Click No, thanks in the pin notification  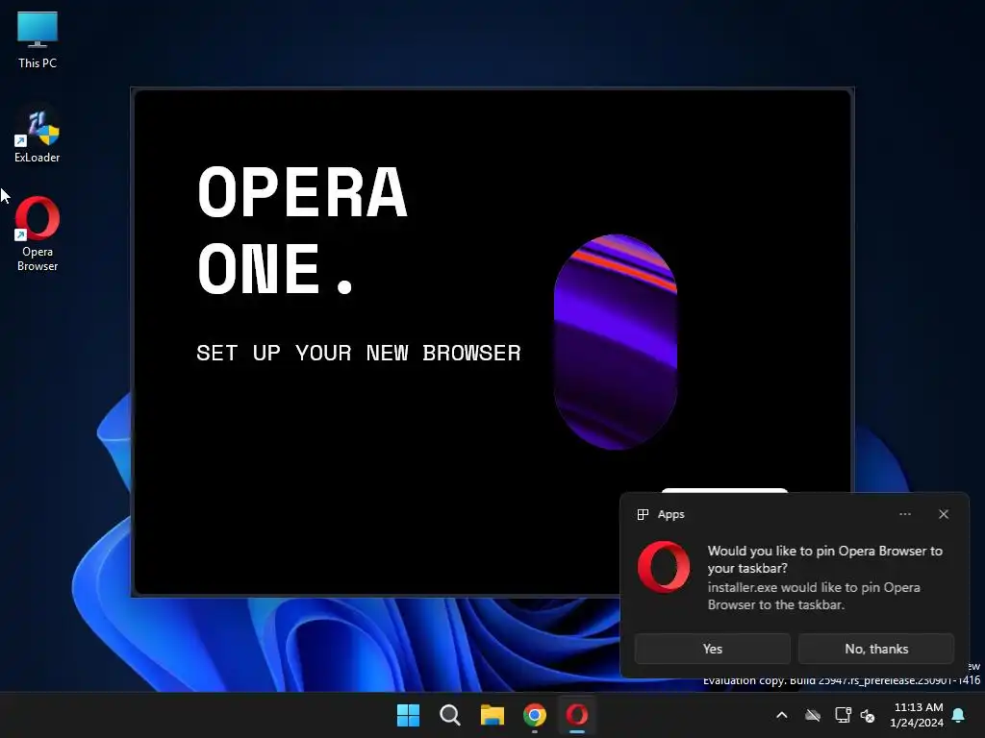[x=876, y=649]
